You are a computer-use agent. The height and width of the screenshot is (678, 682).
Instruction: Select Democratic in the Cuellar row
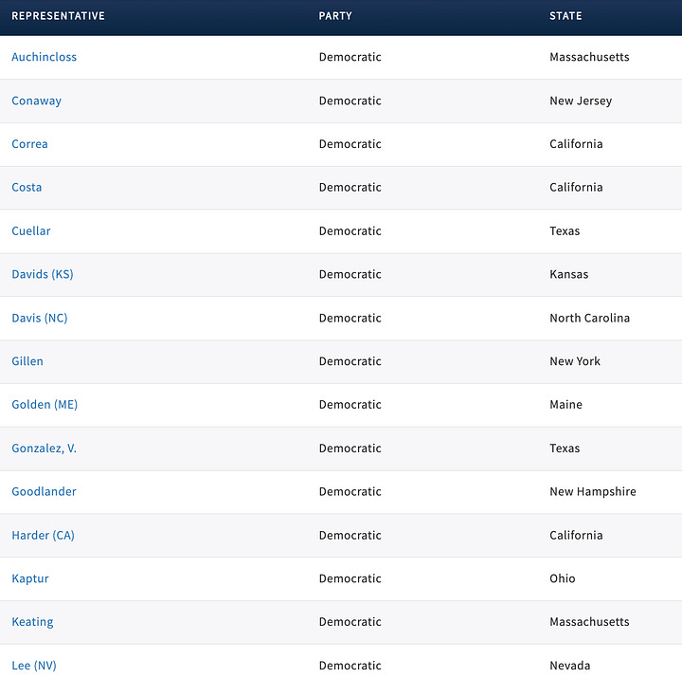[350, 230]
